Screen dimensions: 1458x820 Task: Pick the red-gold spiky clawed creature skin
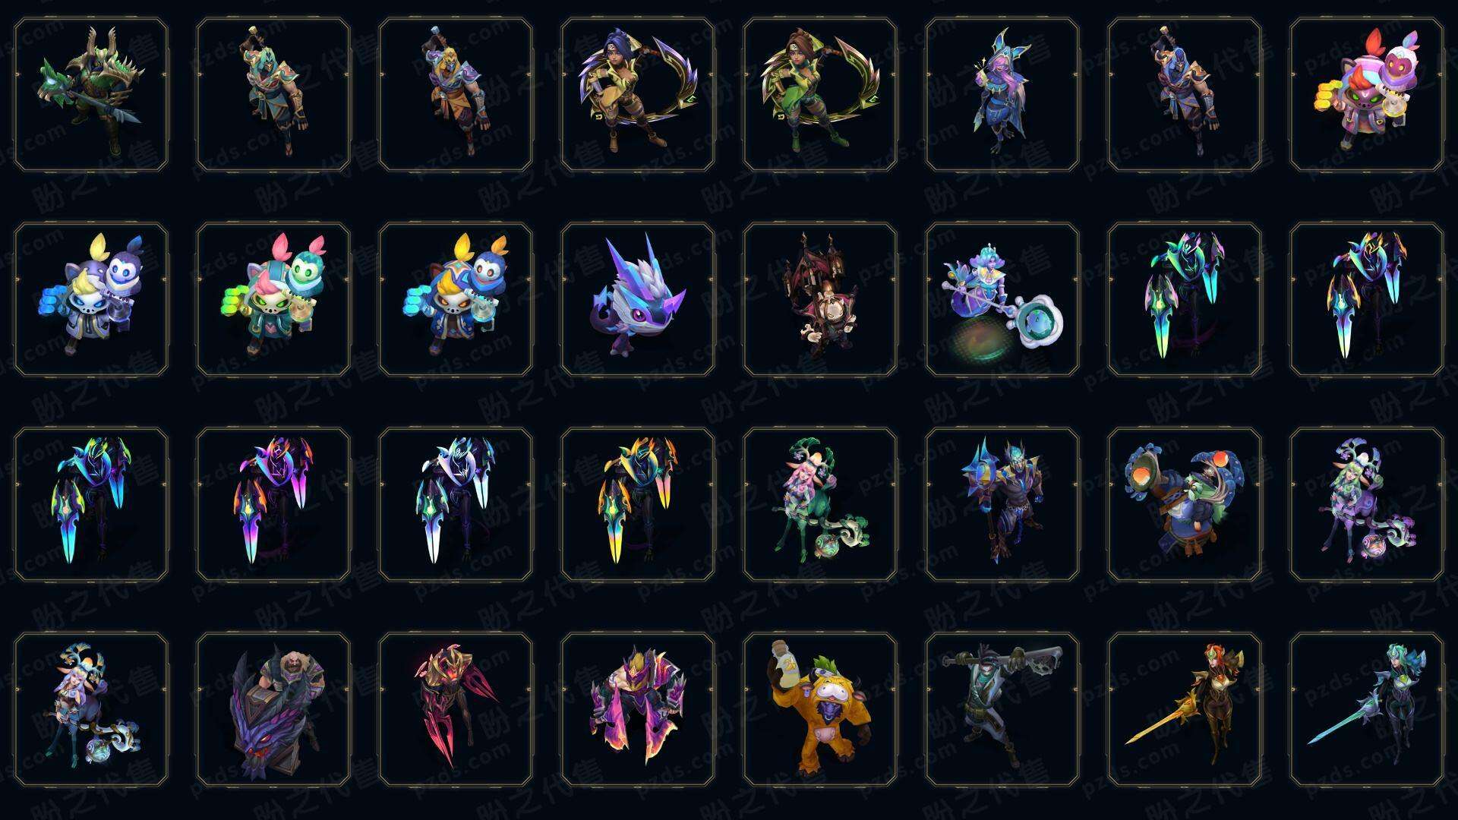456,709
